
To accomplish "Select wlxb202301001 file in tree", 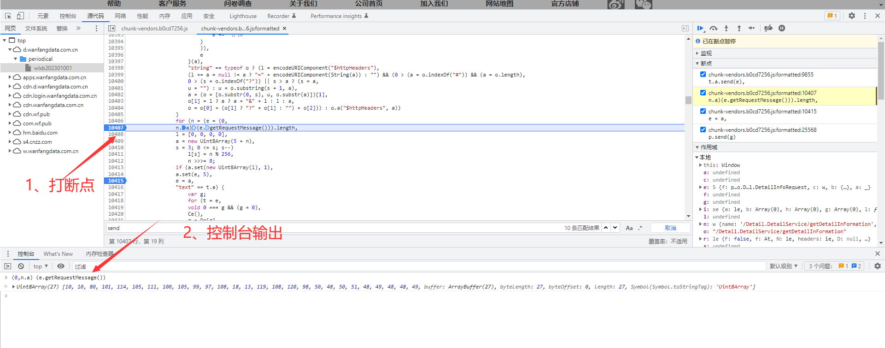I will point(53,68).
